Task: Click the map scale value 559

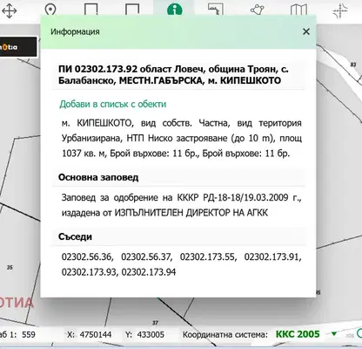Action: pyautogui.click(x=29, y=334)
